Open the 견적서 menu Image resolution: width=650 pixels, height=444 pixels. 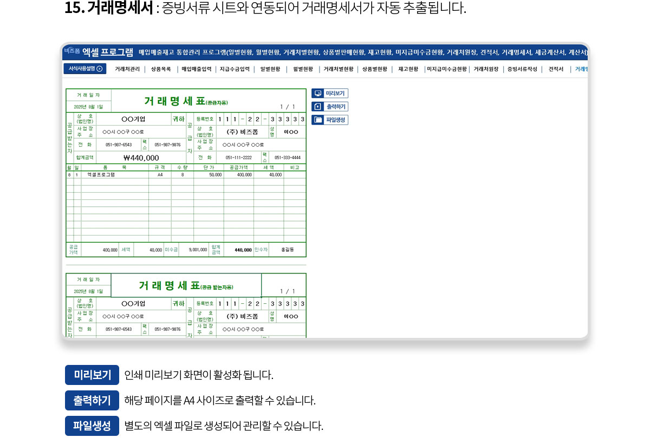click(556, 69)
